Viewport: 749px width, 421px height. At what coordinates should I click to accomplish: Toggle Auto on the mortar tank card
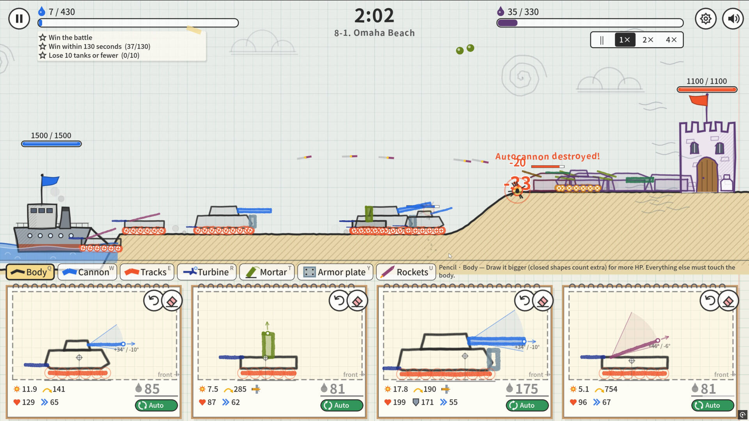tap(342, 405)
